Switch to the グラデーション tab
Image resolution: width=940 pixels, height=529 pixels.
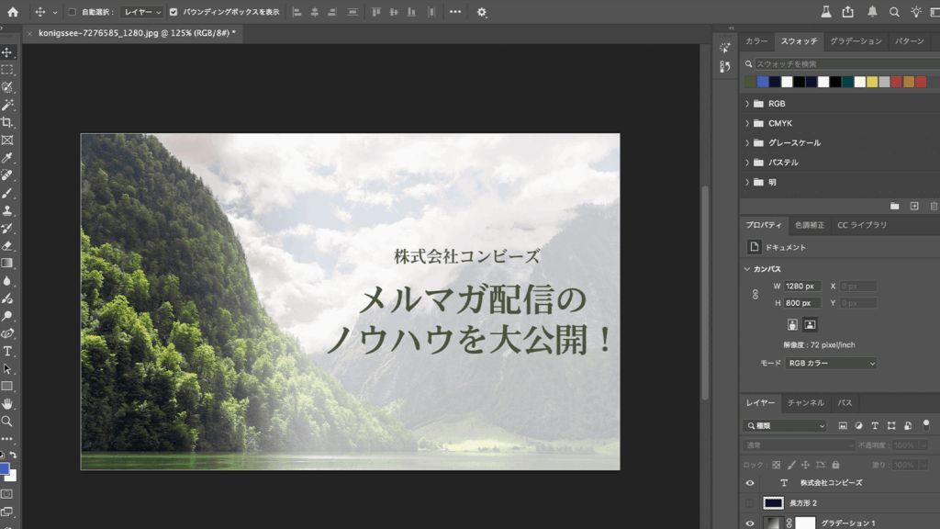[x=856, y=41]
